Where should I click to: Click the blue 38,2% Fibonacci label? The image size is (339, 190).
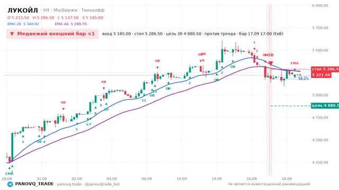point(304,79)
